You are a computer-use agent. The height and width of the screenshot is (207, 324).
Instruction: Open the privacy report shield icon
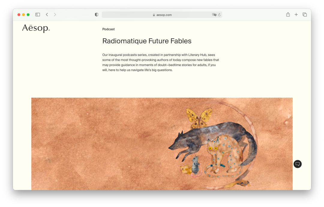click(97, 15)
